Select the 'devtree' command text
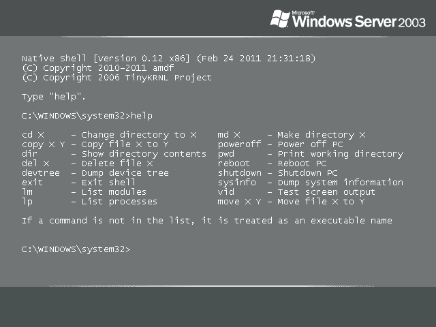The image size is (436, 327). [40, 173]
